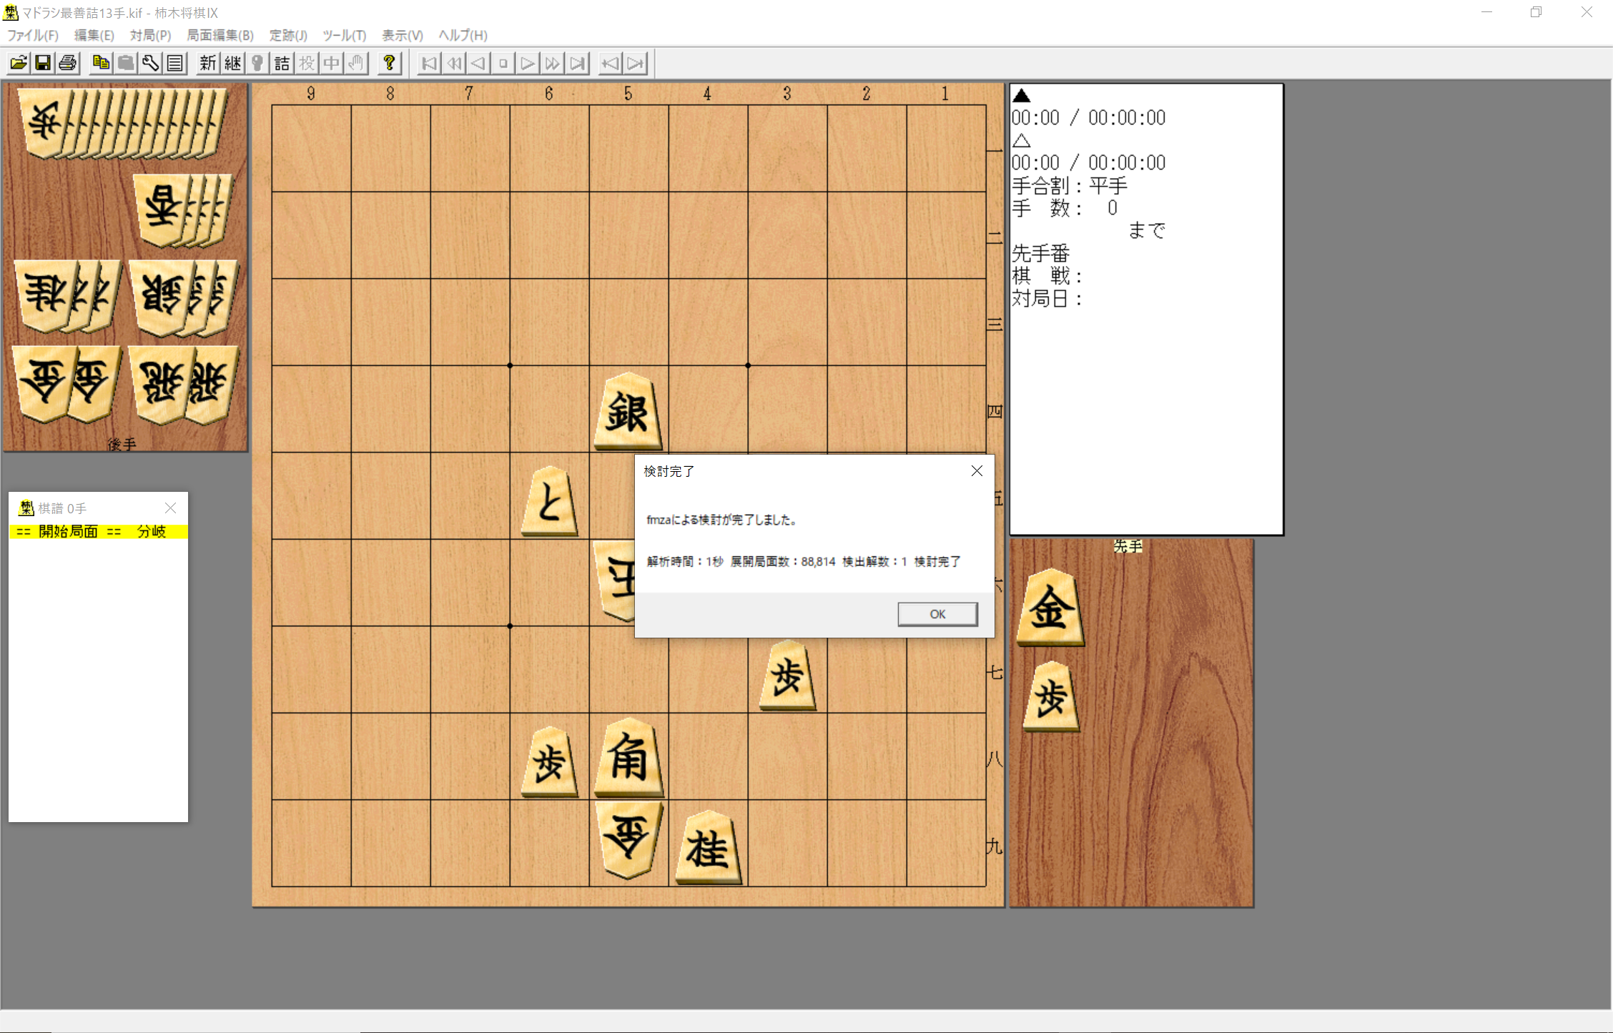
Task: Start new game with 新 icon
Action: tap(207, 63)
